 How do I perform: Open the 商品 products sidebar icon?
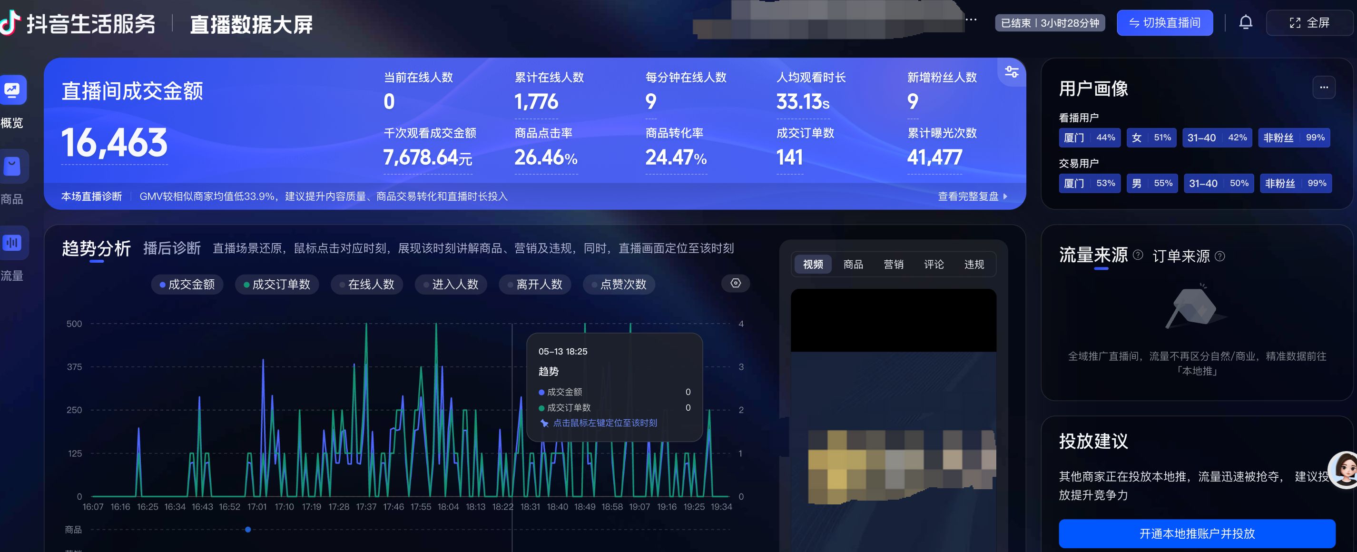pyautogui.click(x=11, y=167)
